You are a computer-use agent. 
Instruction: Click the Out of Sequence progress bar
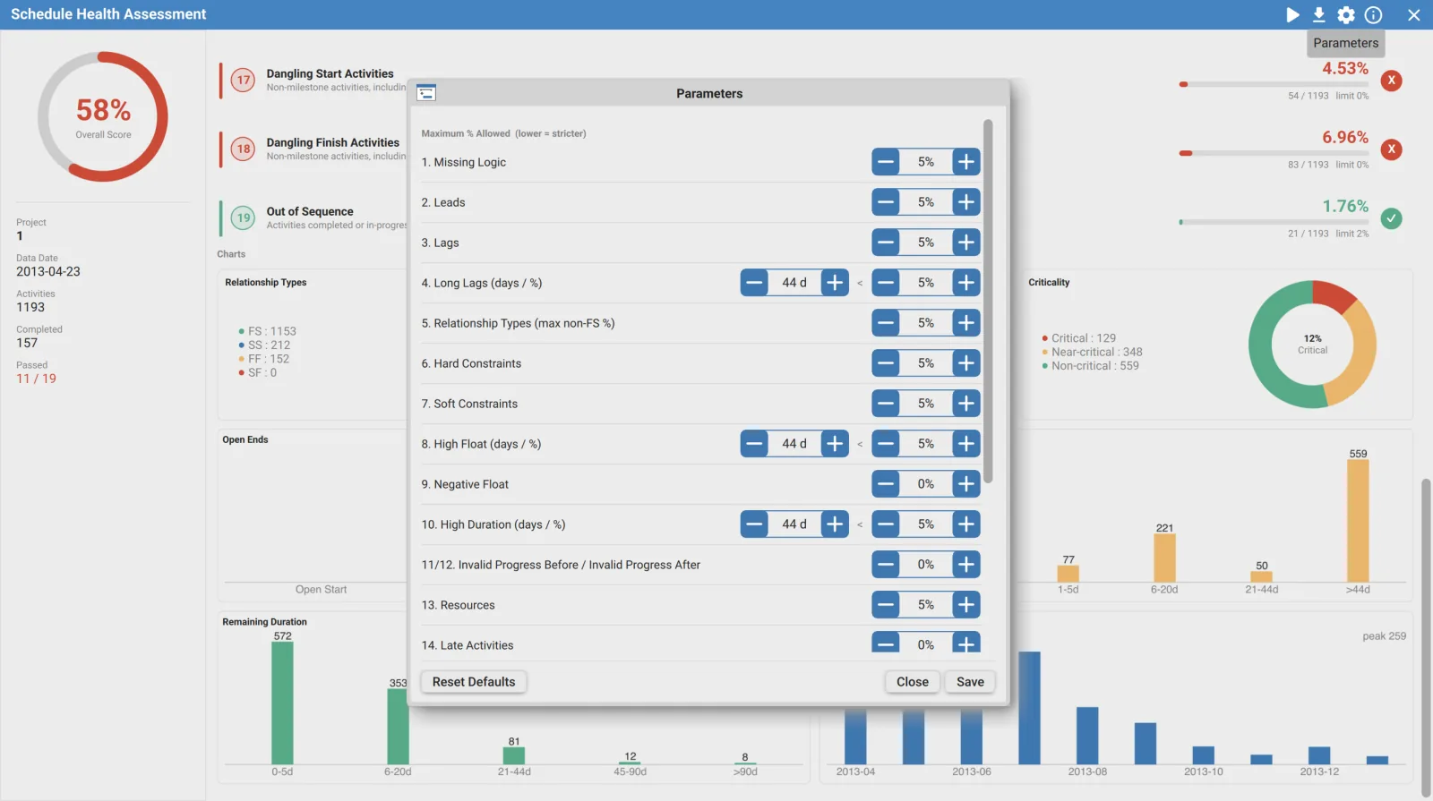1274,222
